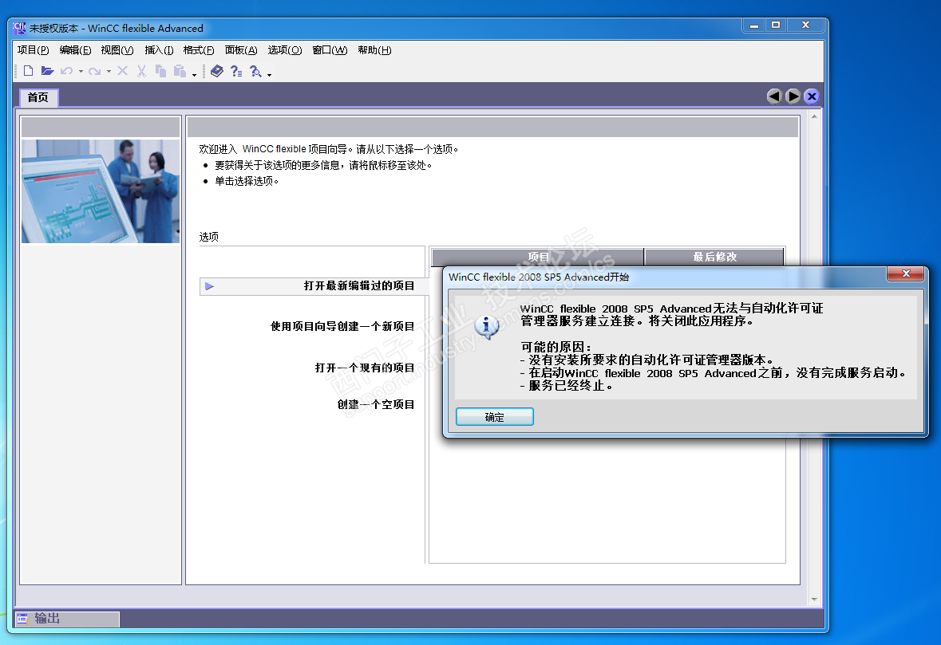The image size is (941, 645).
Task: Click '可能的原因:' text in dialog
Action: 556,347
